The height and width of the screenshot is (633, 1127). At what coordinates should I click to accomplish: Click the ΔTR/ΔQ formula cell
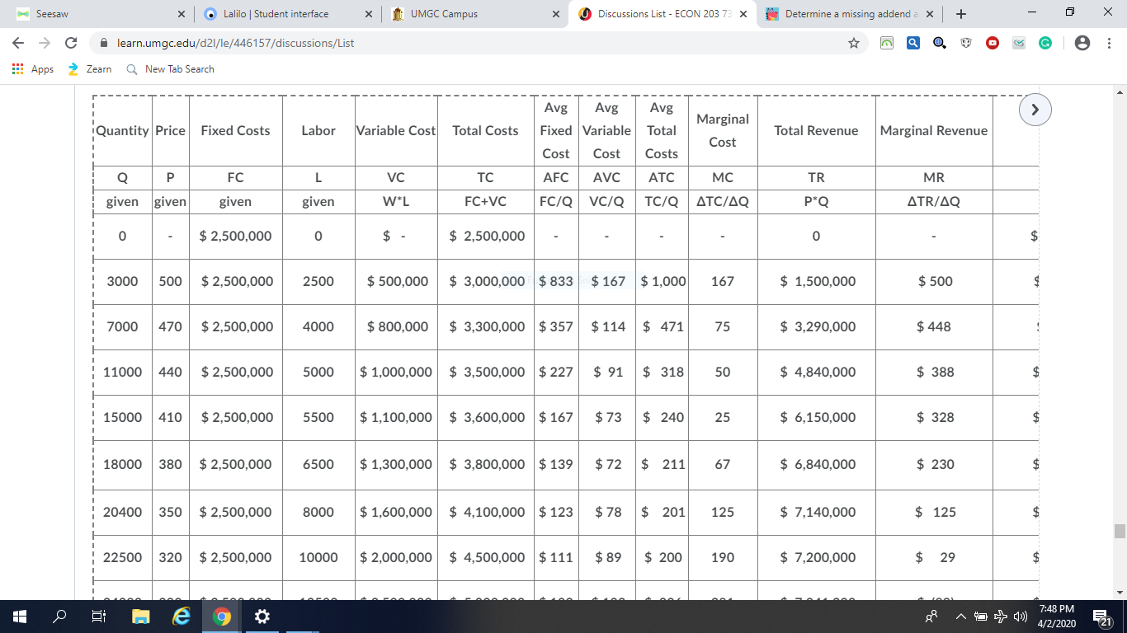(x=934, y=201)
